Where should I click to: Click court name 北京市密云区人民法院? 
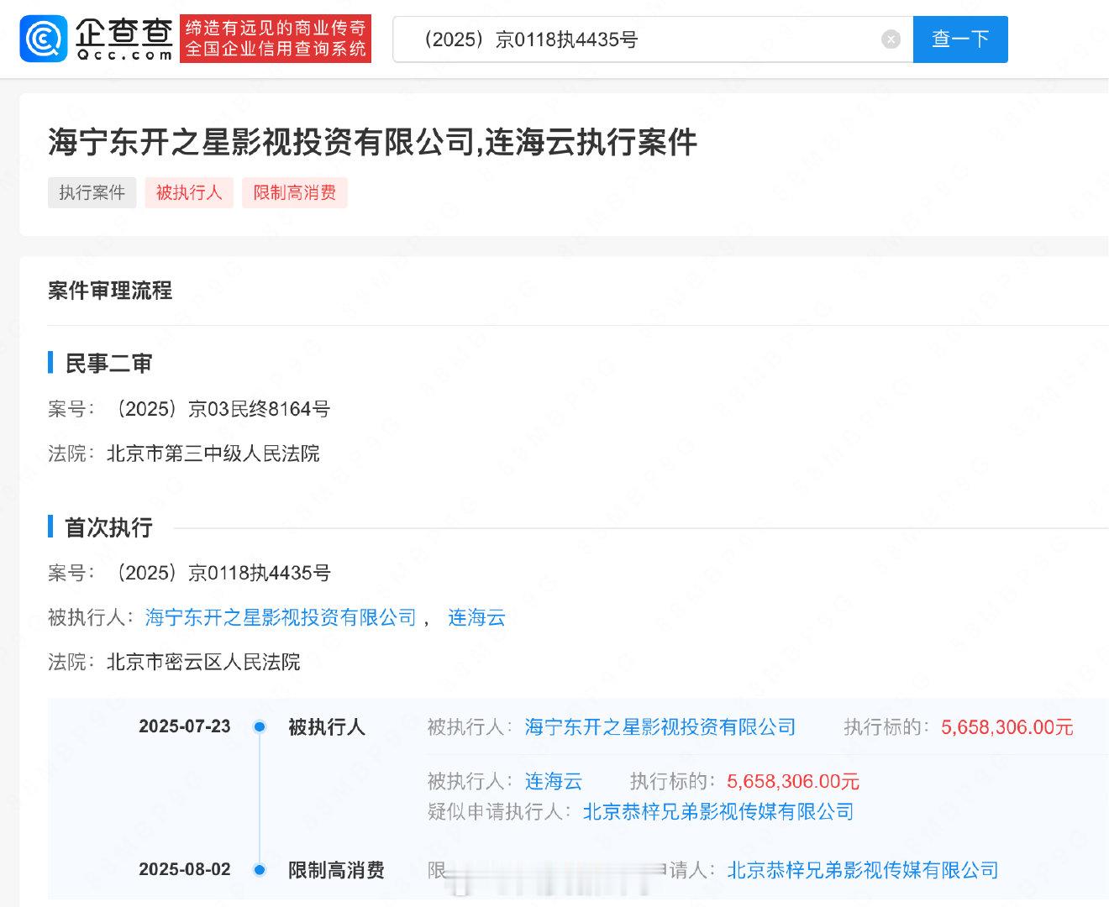click(x=203, y=662)
